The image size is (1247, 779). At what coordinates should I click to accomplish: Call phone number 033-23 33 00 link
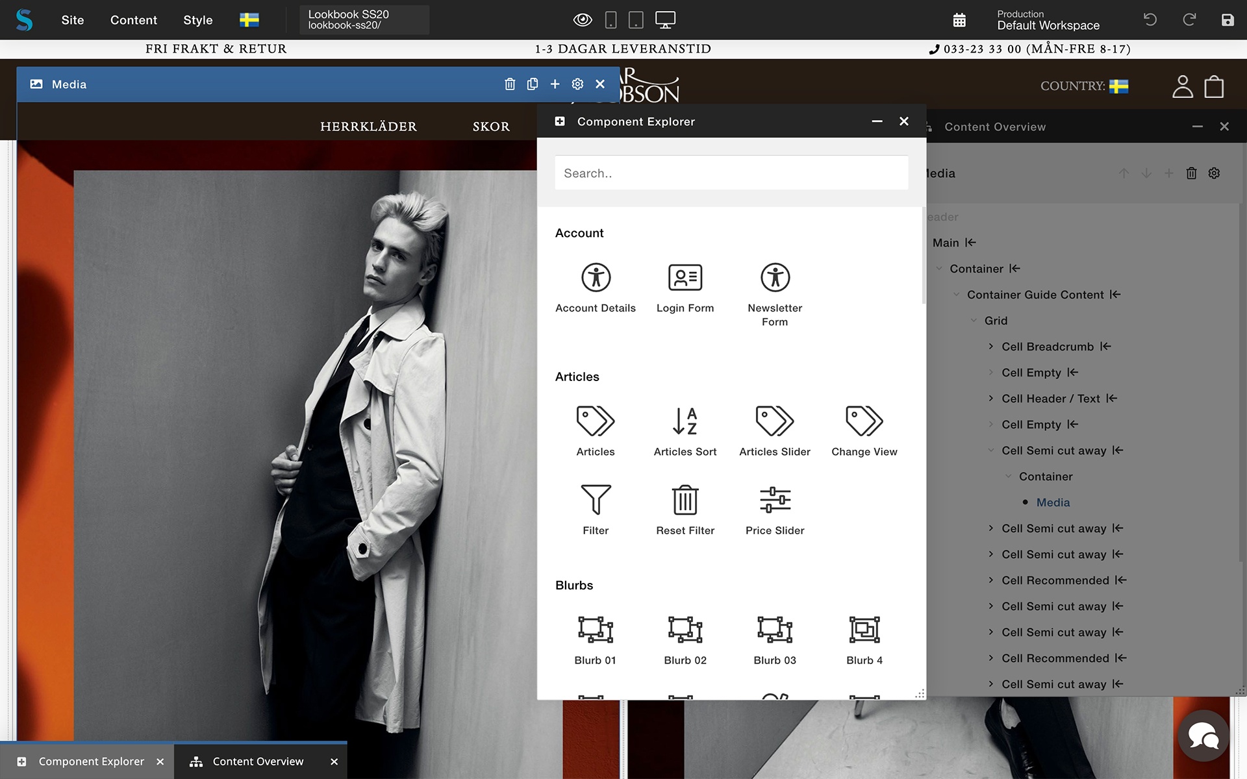click(x=1030, y=49)
